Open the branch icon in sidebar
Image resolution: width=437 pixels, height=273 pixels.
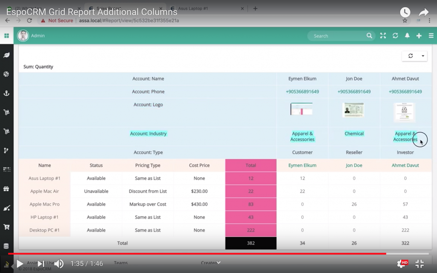(x=6, y=150)
